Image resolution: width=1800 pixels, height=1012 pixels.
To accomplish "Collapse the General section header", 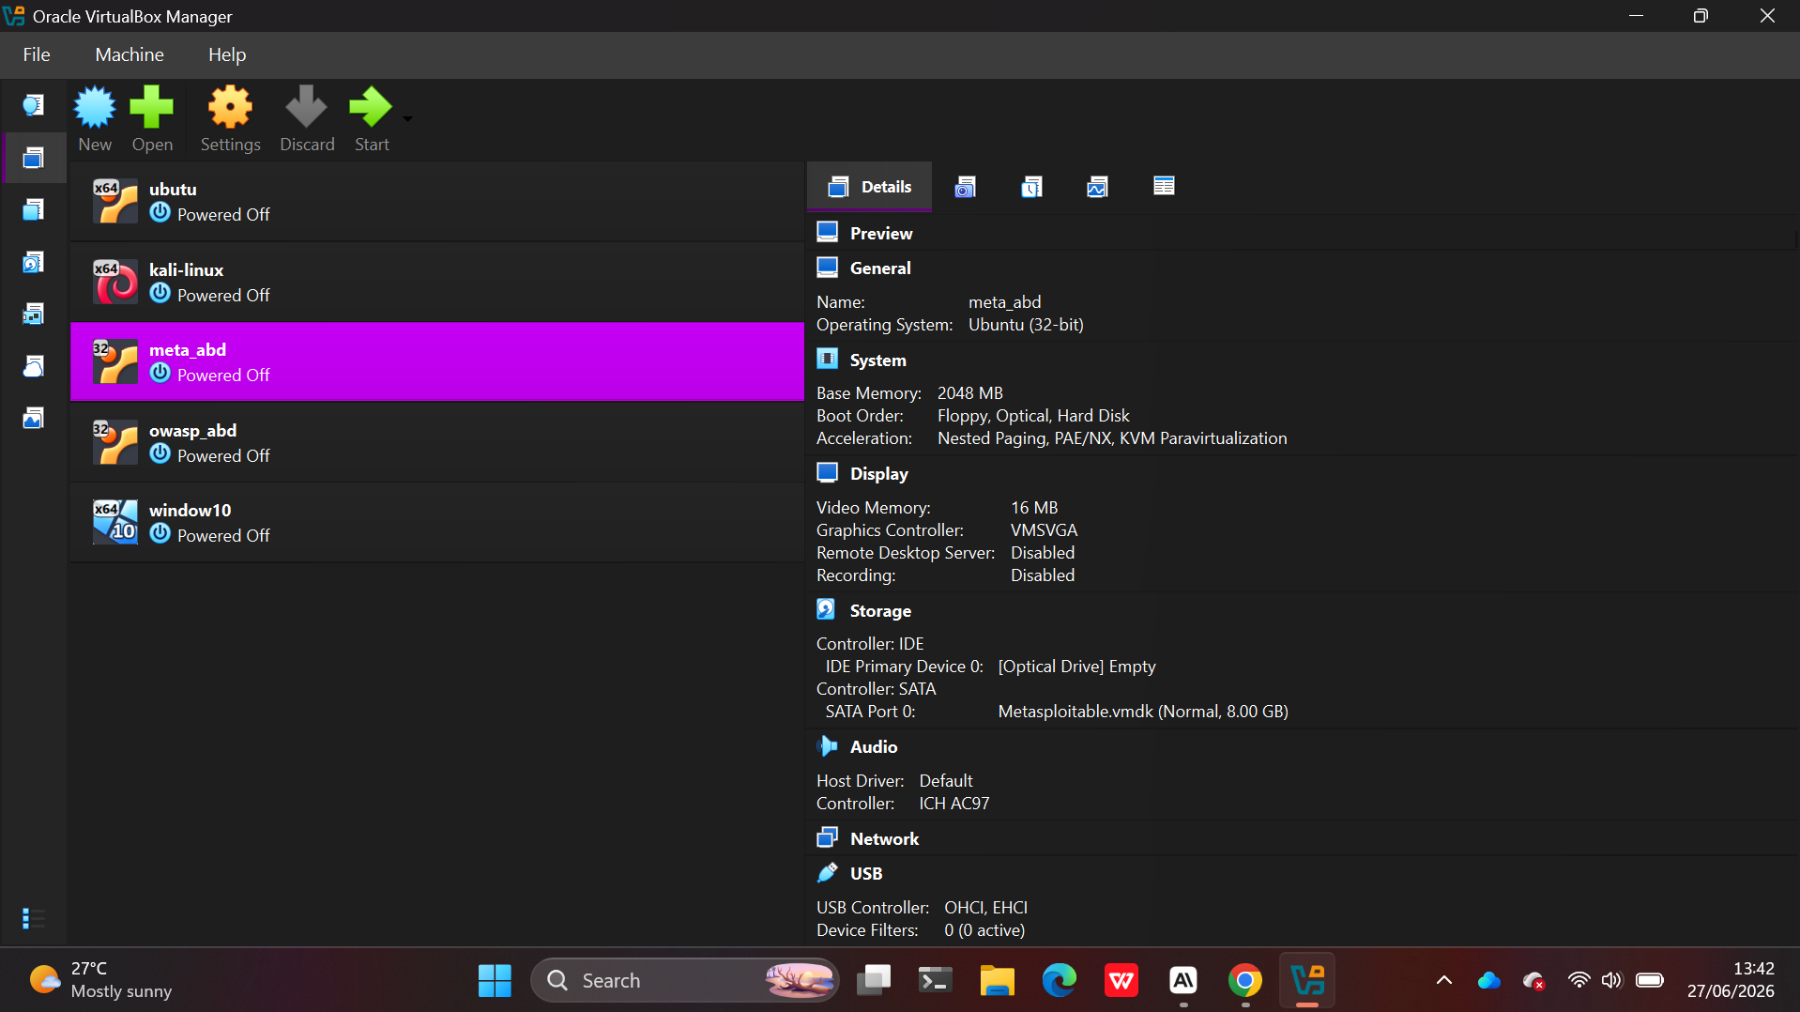I will coord(879,268).
